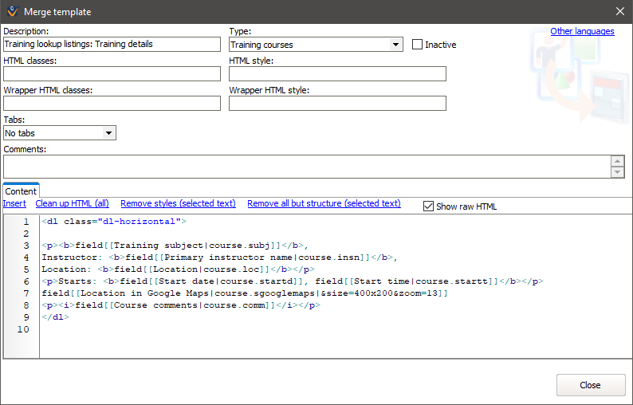Select the Content tab
Viewport: 633px width, 405px height.
pyautogui.click(x=21, y=191)
